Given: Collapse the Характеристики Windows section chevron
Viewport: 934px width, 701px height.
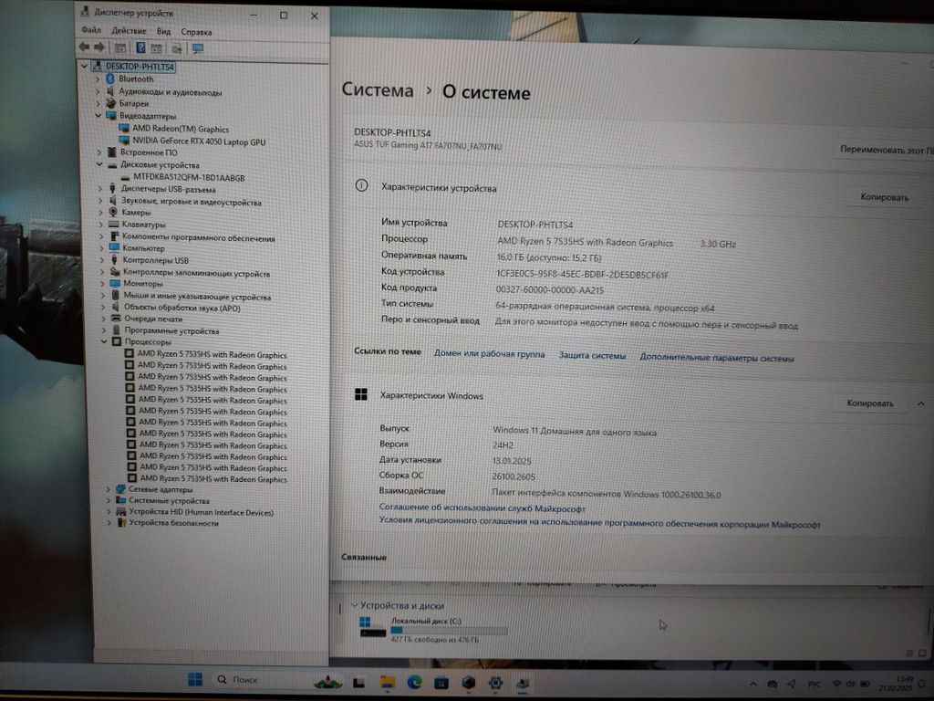Looking at the screenshot, I should (920, 403).
